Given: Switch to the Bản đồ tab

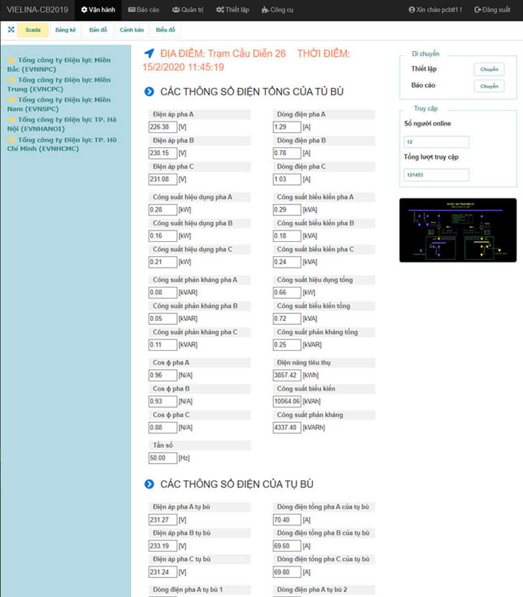Looking at the screenshot, I should (98, 30).
